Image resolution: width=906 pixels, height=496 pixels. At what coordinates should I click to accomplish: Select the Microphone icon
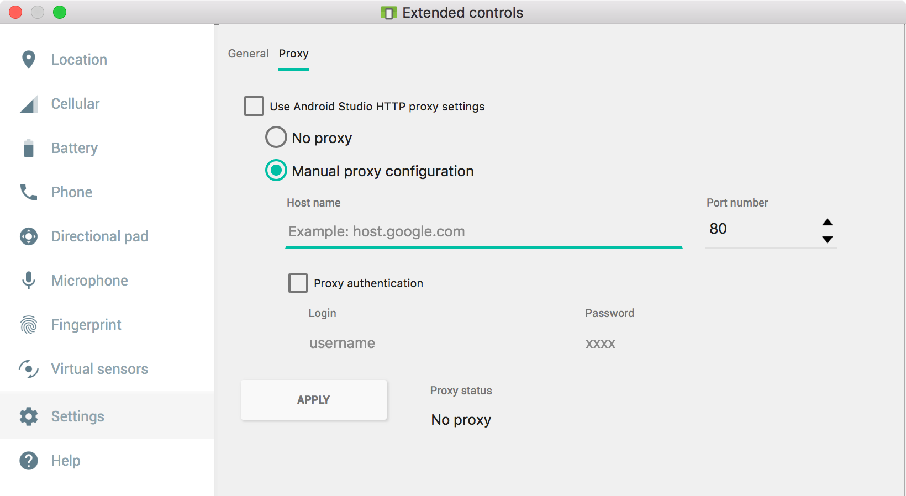pyautogui.click(x=29, y=281)
